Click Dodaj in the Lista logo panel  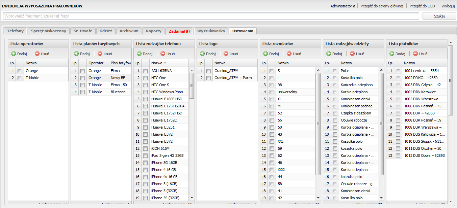click(x=208, y=54)
